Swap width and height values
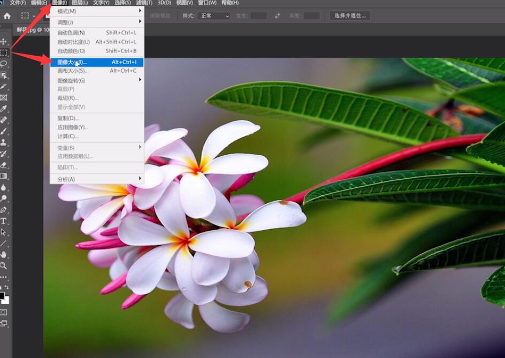The width and height of the screenshot is (505, 358). tap(277, 16)
